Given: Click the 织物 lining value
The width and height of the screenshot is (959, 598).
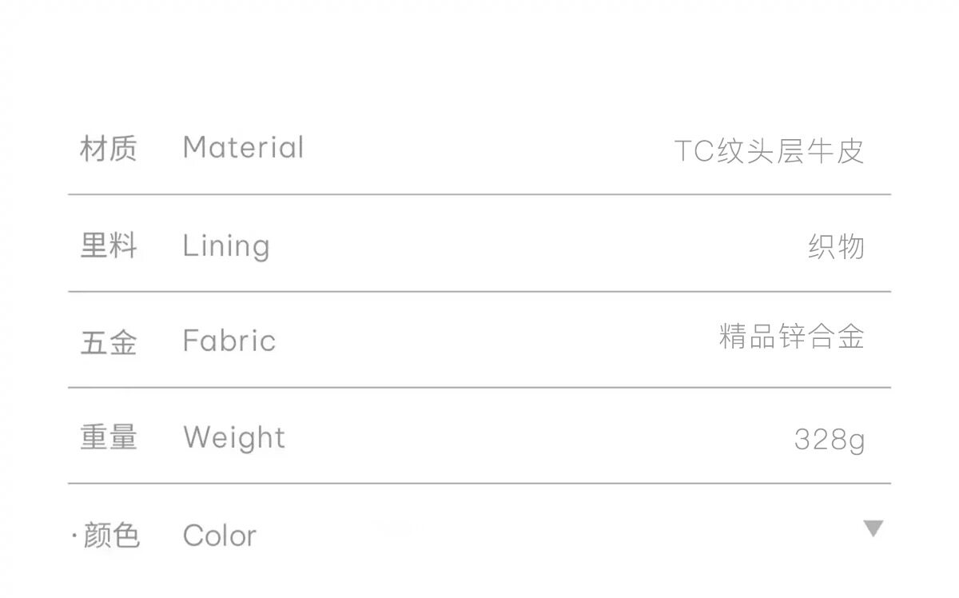Looking at the screenshot, I should click(836, 247).
